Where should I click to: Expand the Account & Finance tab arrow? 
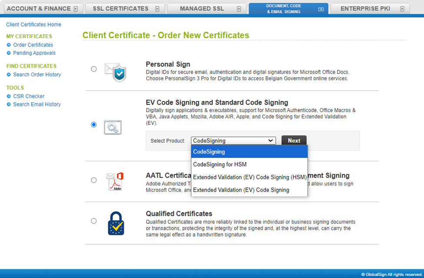pos(76,9)
